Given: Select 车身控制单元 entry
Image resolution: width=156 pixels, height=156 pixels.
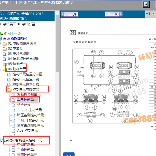Looking at the screenshot, I should coord(27,100).
